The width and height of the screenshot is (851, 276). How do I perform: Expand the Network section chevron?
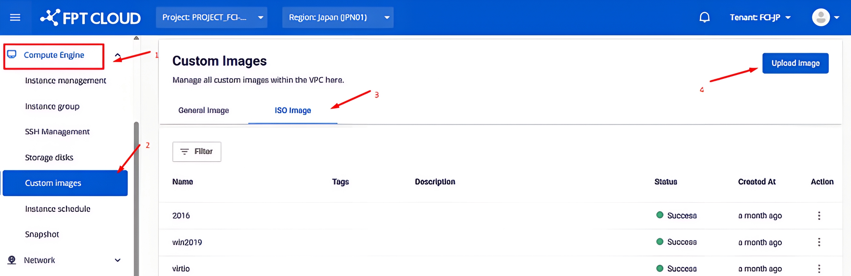tap(117, 261)
